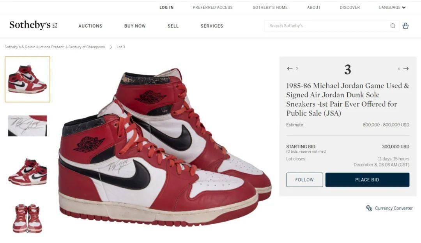The height and width of the screenshot is (243, 421).
Task: Click the Follow button
Action: click(304, 180)
